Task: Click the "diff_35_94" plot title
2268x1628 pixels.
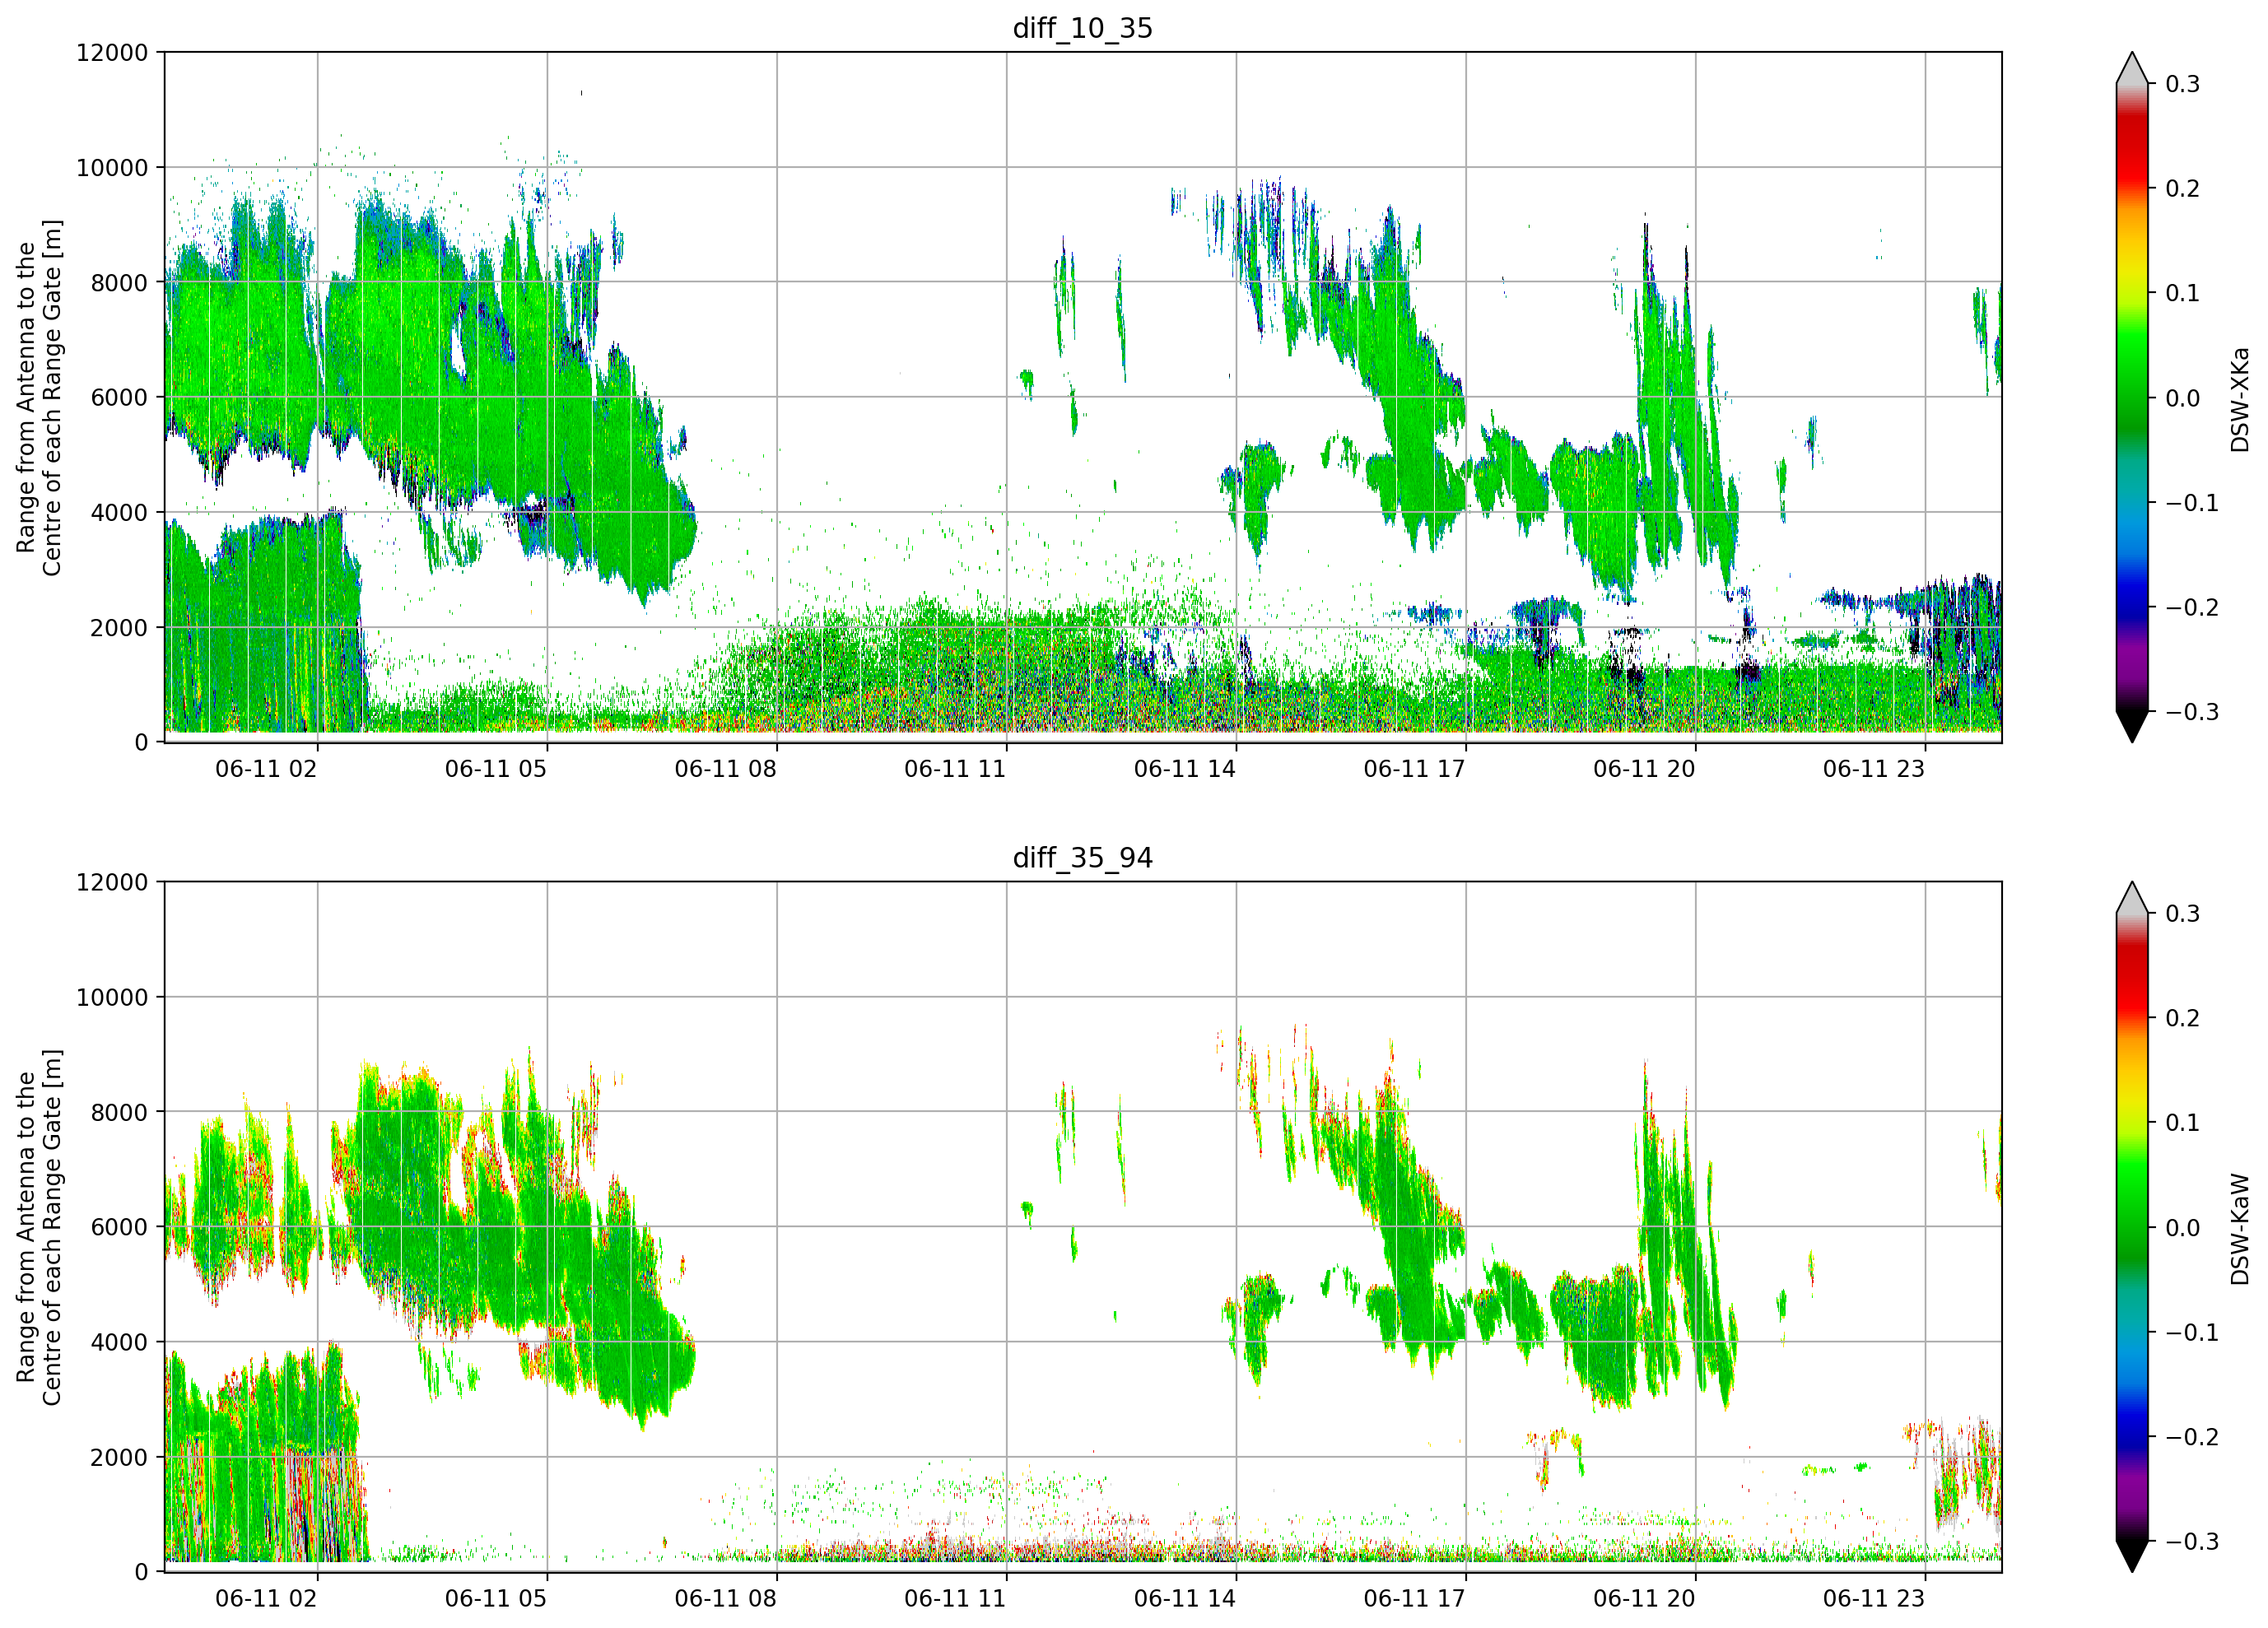Action: point(1083,858)
